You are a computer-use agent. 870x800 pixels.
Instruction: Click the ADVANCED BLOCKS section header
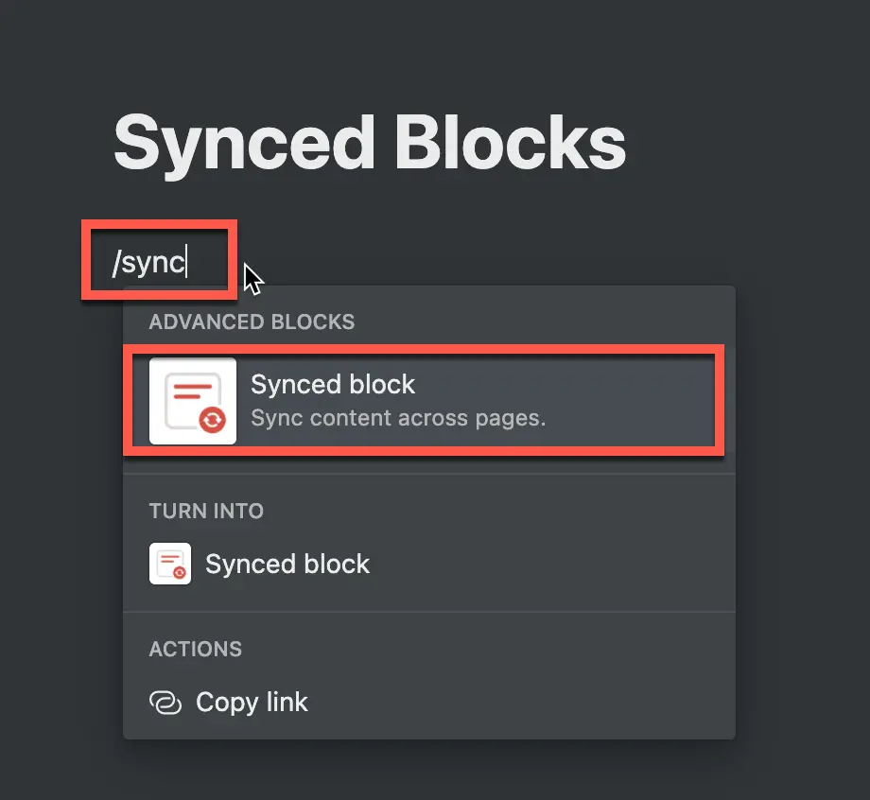[252, 322]
